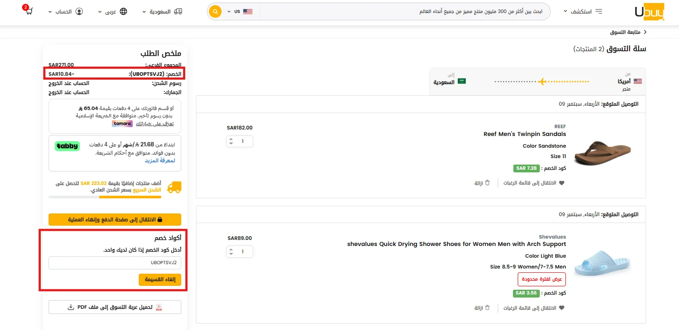Image resolution: width=679 pixels, height=330 pixels.
Task: Open the shopping cart icon with badge
Action: pos(29,11)
